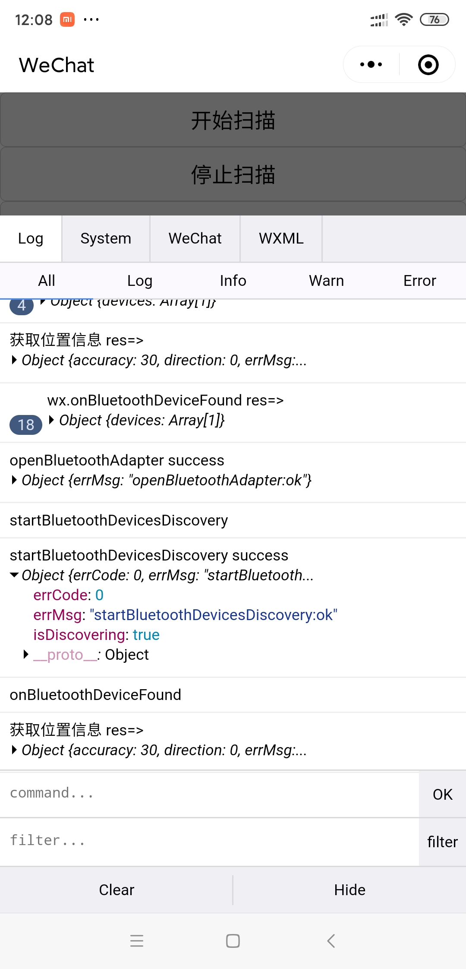466x969 pixels.
Task: Tap the 开始扫描 button
Action: point(233,120)
